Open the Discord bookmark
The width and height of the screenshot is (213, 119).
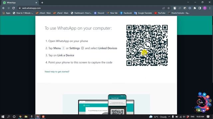(x=99, y=13)
